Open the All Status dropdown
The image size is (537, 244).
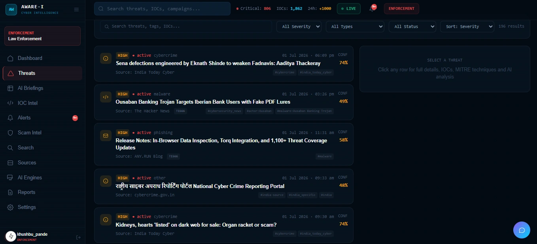412,26
